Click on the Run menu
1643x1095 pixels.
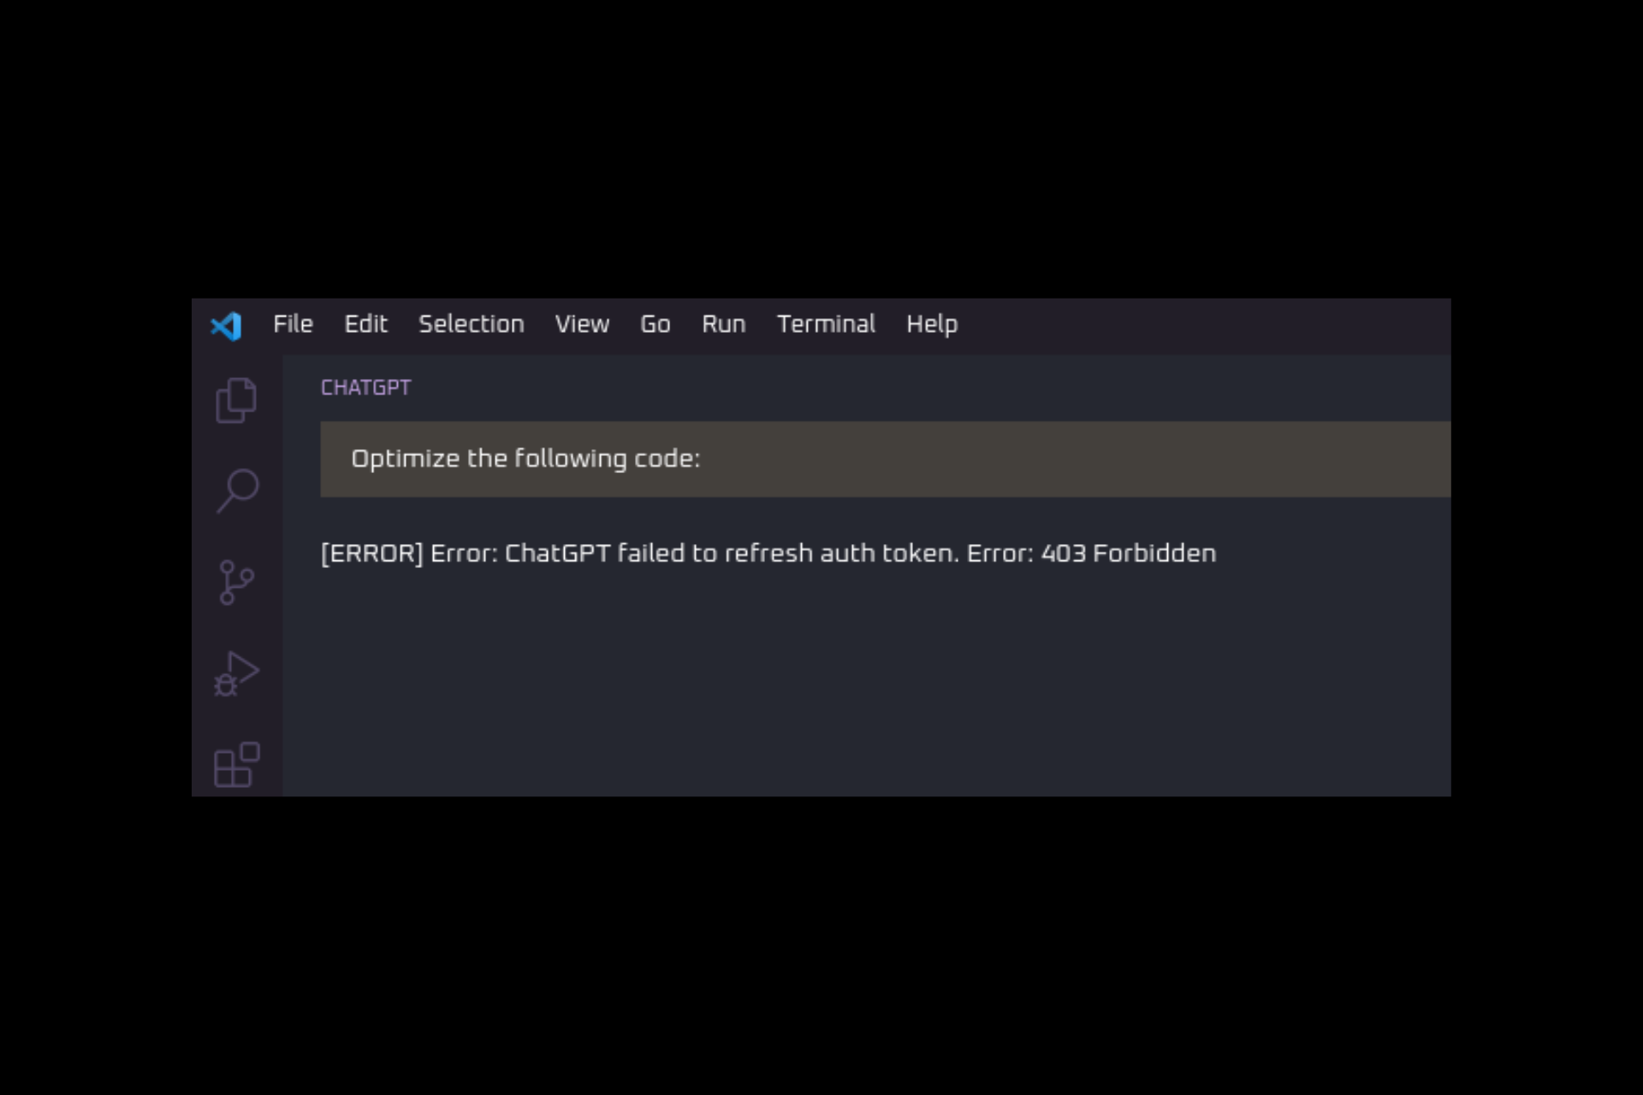tap(722, 324)
